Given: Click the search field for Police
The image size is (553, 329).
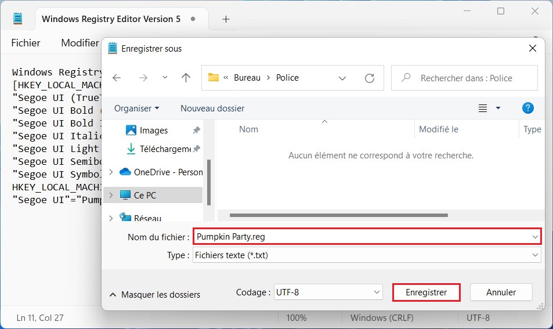Looking at the screenshot, I should (x=464, y=78).
